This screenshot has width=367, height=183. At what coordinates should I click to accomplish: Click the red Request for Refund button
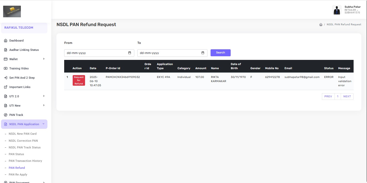pyautogui.click(x=79, y=80)
